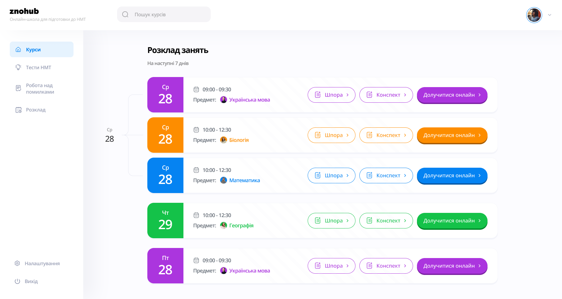Click Friday Українська мова subject link
Viewport: 562px width, 299px height.
pyautogui.click(x=249, y=271)
